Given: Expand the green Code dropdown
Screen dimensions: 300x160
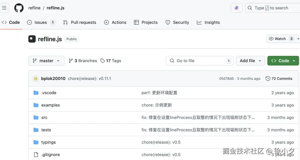Looking at the screenshot, I should [x=283, y=61].
